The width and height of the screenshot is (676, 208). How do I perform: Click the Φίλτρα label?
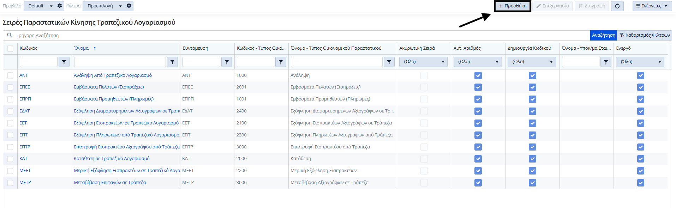coord(73,6)
